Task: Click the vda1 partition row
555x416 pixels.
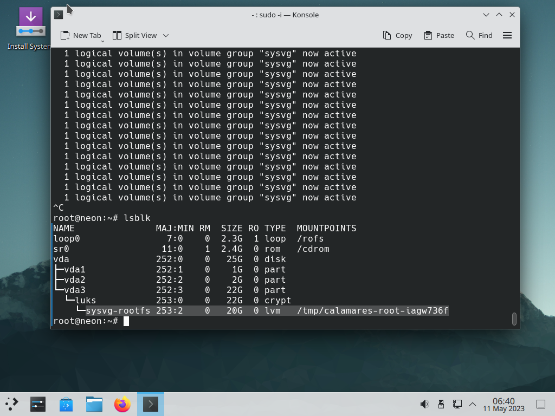Action: pos(169,270)
